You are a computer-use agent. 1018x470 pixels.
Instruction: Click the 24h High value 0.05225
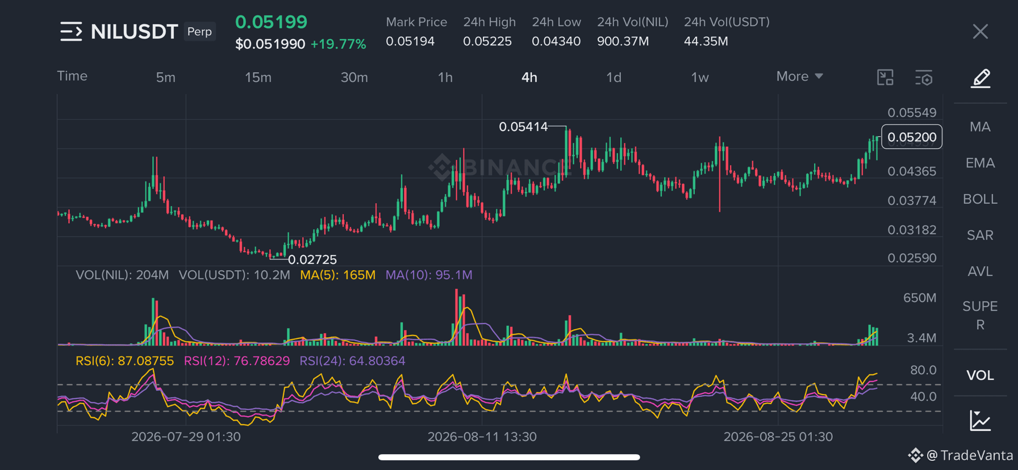pyautogui.click(x=487, y=41)
